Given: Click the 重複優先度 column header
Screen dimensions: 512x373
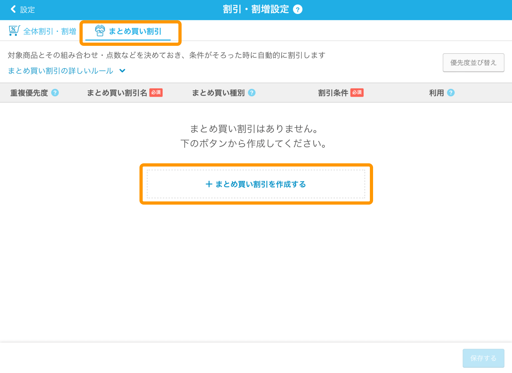Looking at the screenshot, I should [x=29, y=93].
